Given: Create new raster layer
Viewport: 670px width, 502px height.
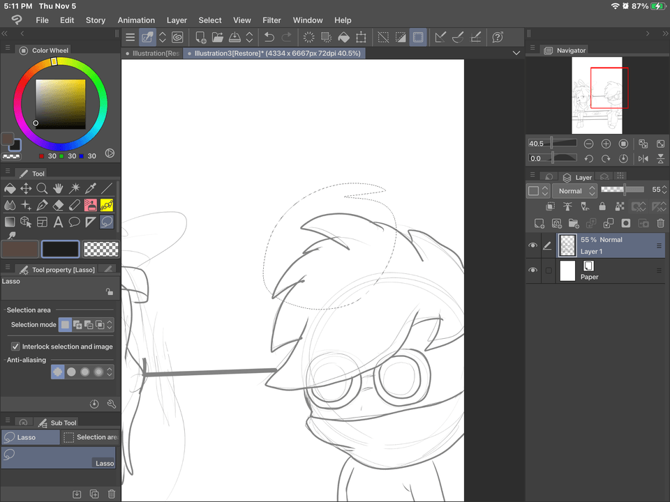Looking at the screenshot, I should pyautogui.click(x=539, y=223).
